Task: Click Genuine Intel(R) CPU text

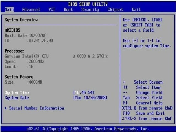Action: pyautogui.click(x=27, y=56)
